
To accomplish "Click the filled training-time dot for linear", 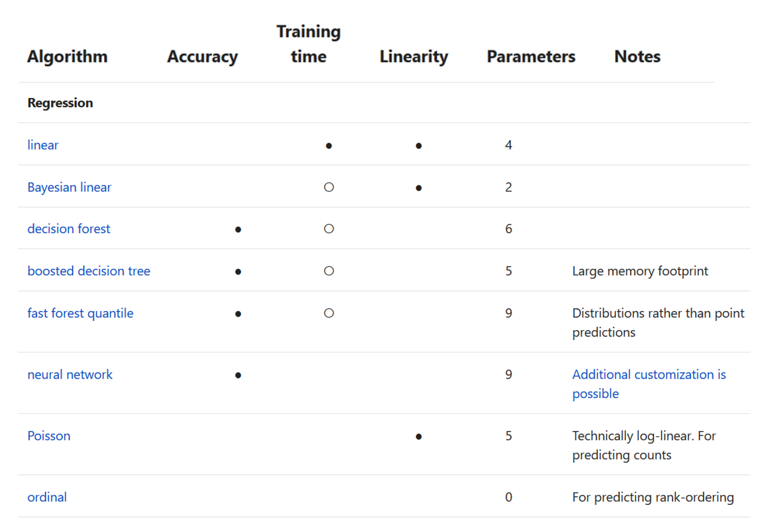I will pyautogui.click(x=329, y=145).
